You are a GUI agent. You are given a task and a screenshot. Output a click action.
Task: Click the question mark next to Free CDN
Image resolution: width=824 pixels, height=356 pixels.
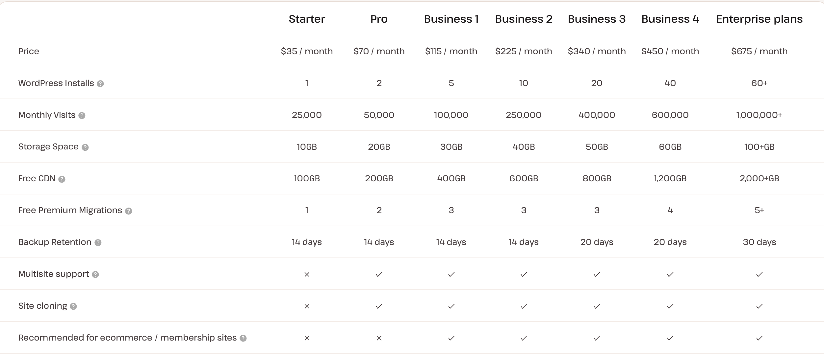click(62, 179)
